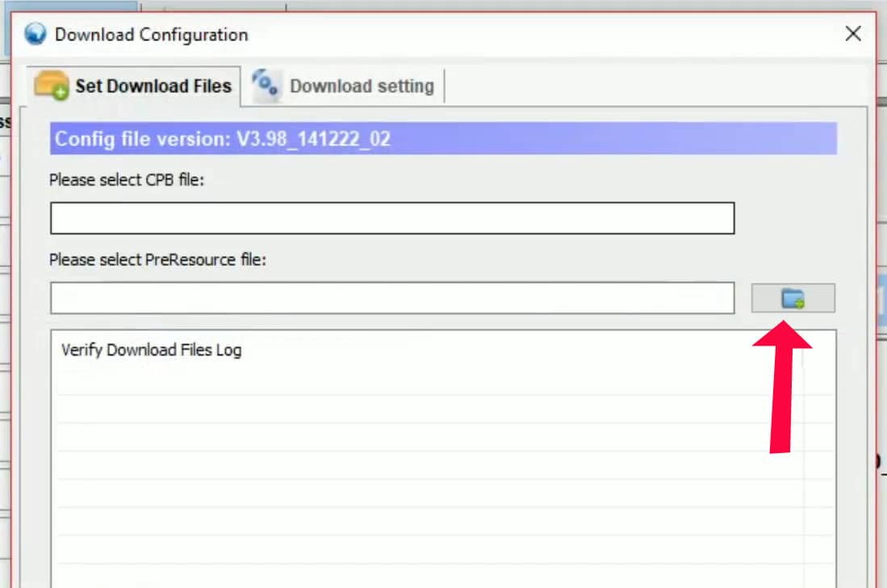Click the Config file version banner text
The image size is (887, 588).
(x=222, y=139)
